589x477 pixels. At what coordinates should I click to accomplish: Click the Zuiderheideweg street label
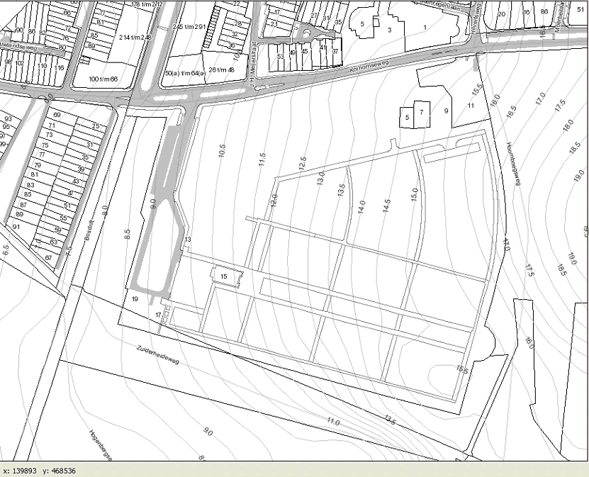157,354
